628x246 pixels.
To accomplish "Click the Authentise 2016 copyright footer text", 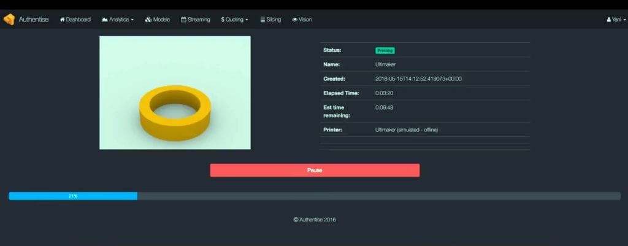I will [314, 220].
